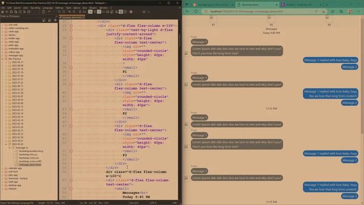The image size is (364, 205).
Task: Click the Open file toolbar icon
Action: (7, 11)
